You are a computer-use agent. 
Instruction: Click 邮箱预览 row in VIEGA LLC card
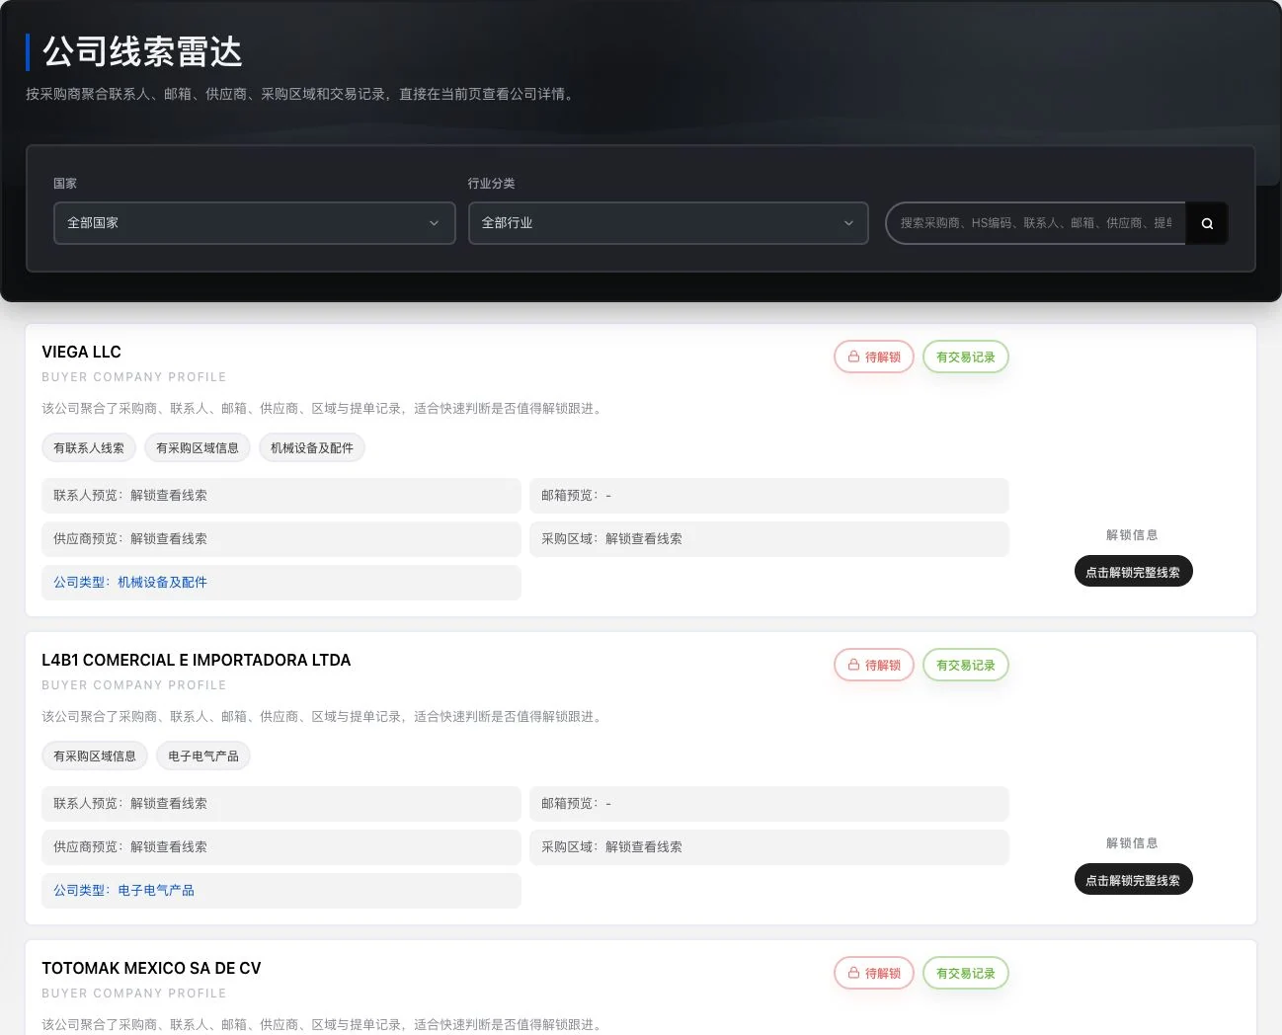769,496
